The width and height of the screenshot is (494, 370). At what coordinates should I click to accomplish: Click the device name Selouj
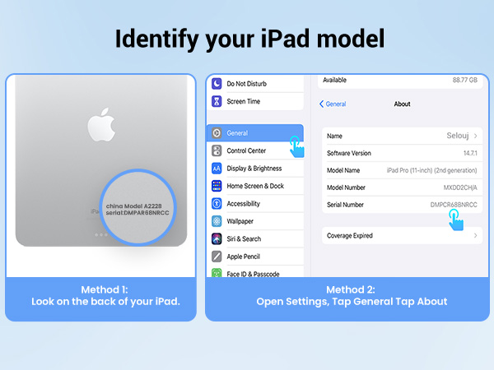[458, 136]
